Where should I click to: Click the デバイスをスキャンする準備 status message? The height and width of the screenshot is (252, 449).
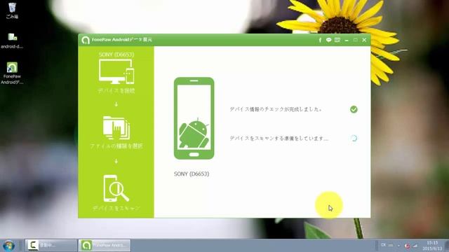(x=279, y=139)
